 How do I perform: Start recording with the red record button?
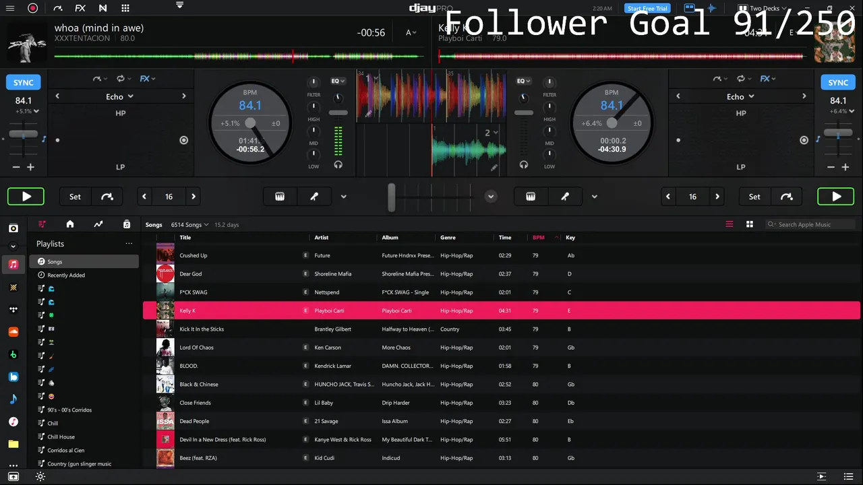click(32, 8)
